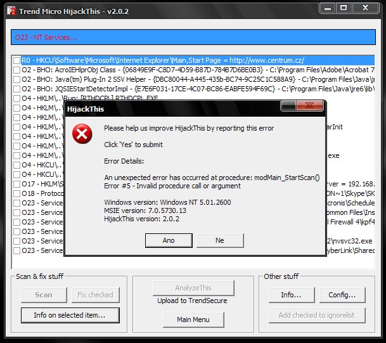Check the AcroIEHlprObj Class BHO checkbox
This screenshot has width=386, height=343.
[x=16, y=70]
